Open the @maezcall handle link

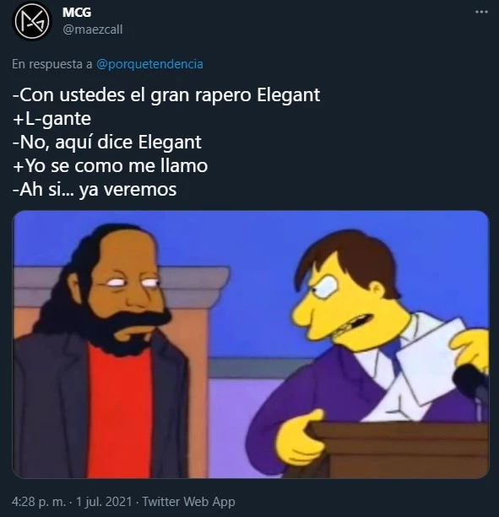92,30
